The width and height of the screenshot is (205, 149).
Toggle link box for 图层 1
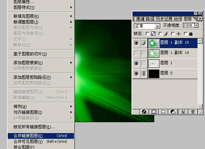coord(144,63)
